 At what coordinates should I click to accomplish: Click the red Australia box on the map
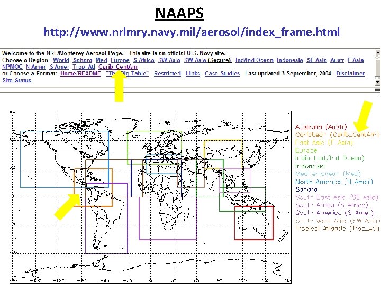(x=253, y=223)
